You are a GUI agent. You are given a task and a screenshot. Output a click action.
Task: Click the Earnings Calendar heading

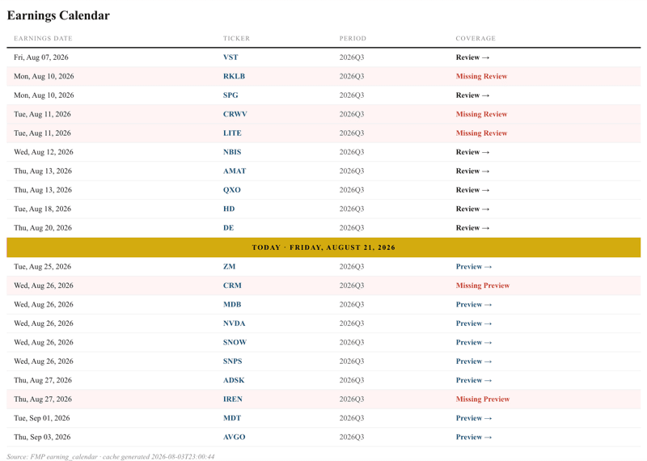click(x=58, y=15)
